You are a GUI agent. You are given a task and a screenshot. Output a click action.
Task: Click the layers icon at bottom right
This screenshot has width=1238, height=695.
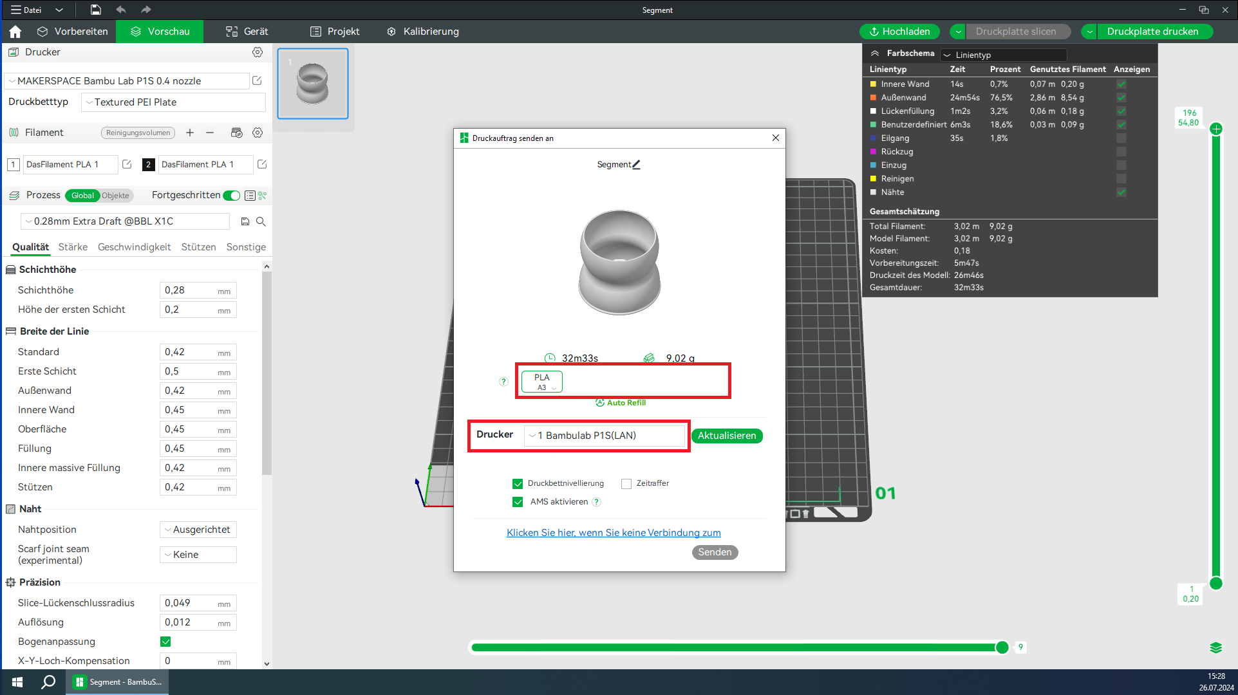pos(1215,647)
